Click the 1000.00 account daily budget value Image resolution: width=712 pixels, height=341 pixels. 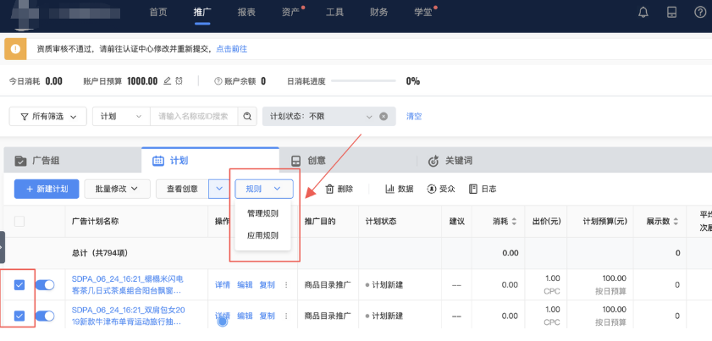coord(142,81)
